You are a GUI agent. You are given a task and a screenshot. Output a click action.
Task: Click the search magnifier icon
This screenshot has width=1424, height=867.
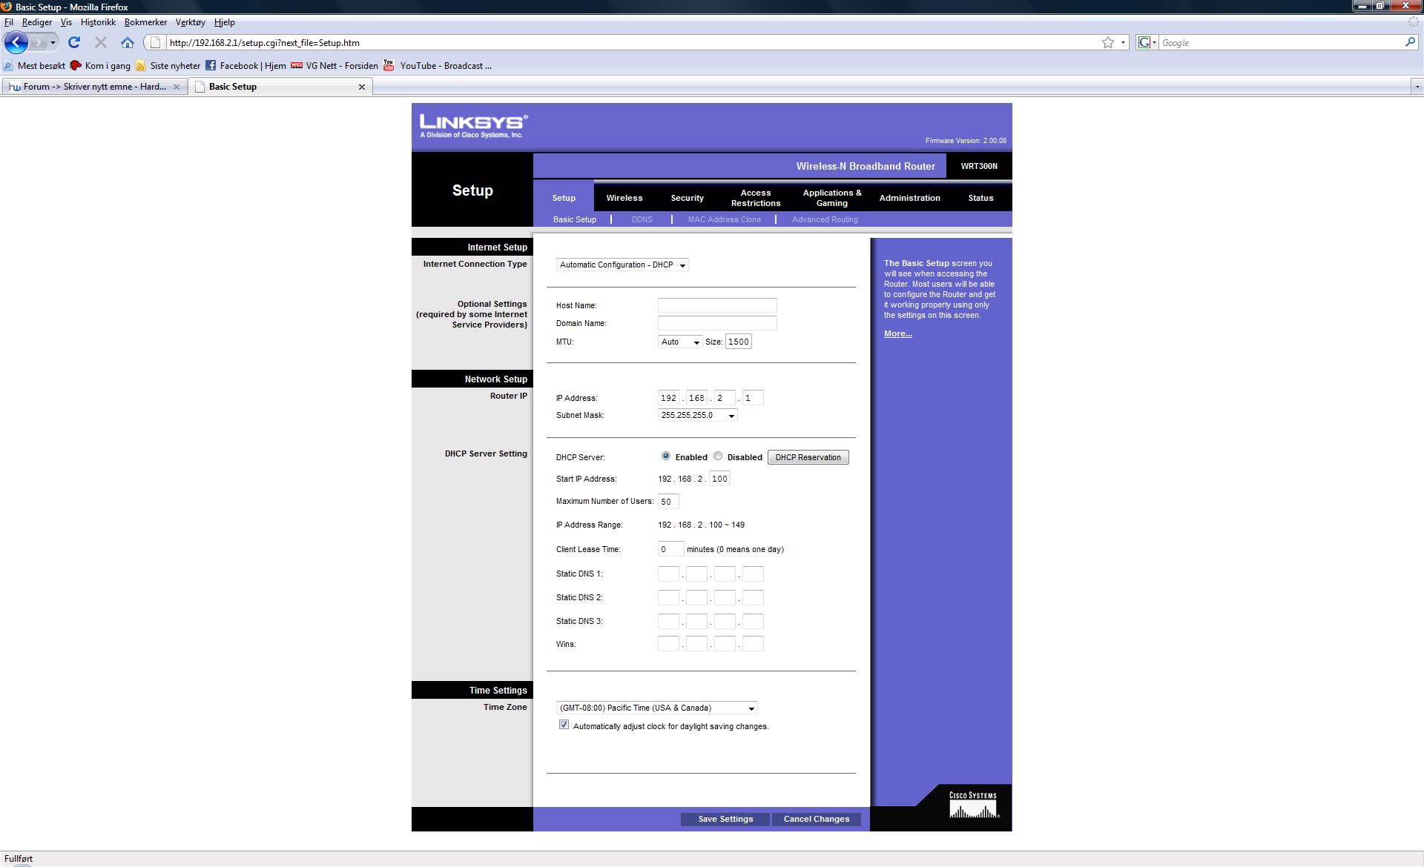coord(1410,42)
